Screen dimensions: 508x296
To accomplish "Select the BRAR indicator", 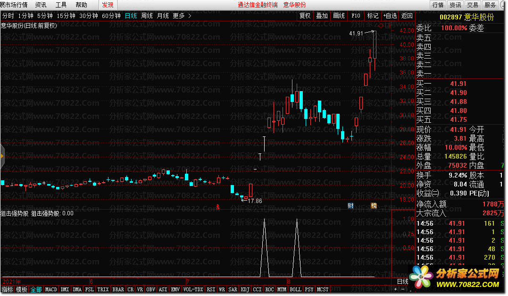I will point(118,289).
